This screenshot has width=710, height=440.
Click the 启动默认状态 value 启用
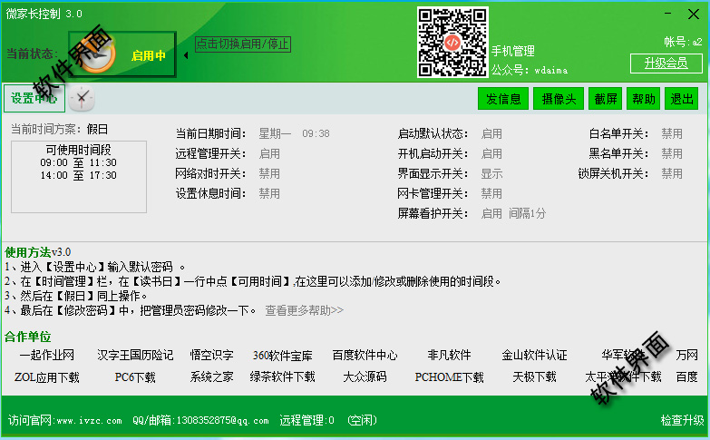tap(491, 133)
